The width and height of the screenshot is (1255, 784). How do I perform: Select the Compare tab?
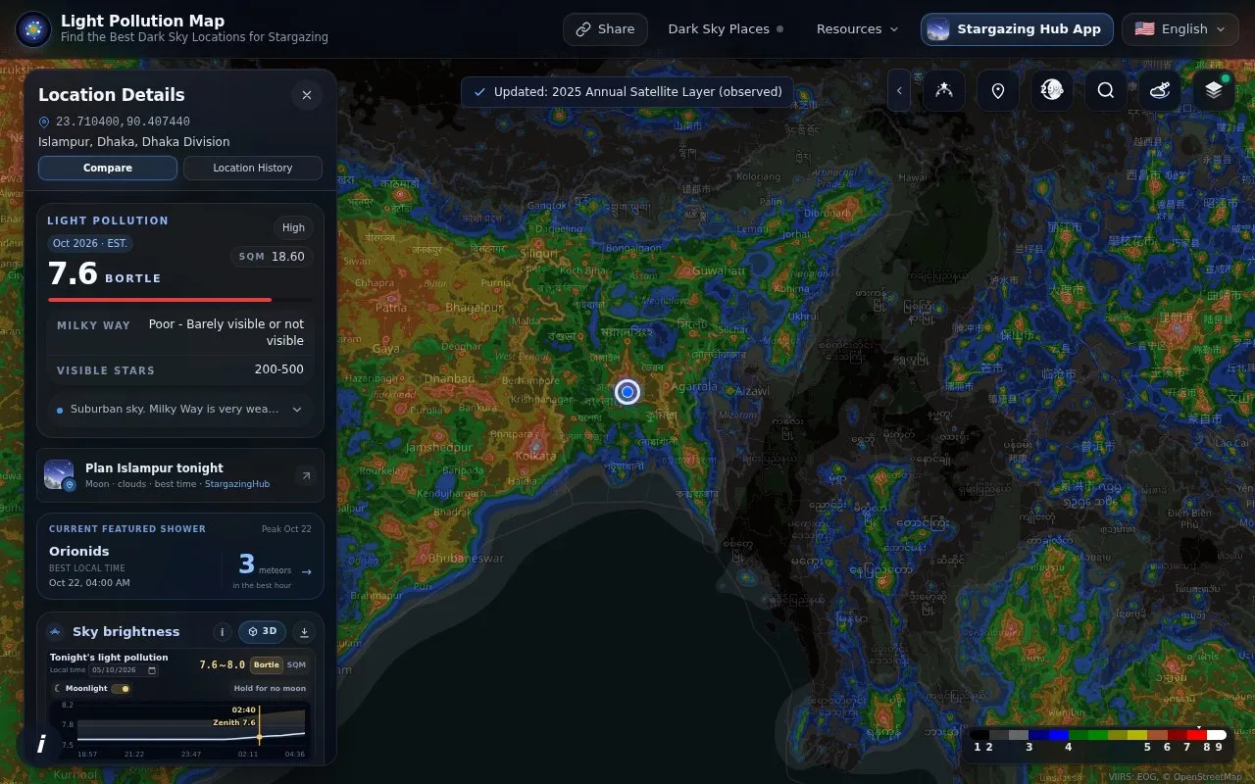(x=108, y=168)
